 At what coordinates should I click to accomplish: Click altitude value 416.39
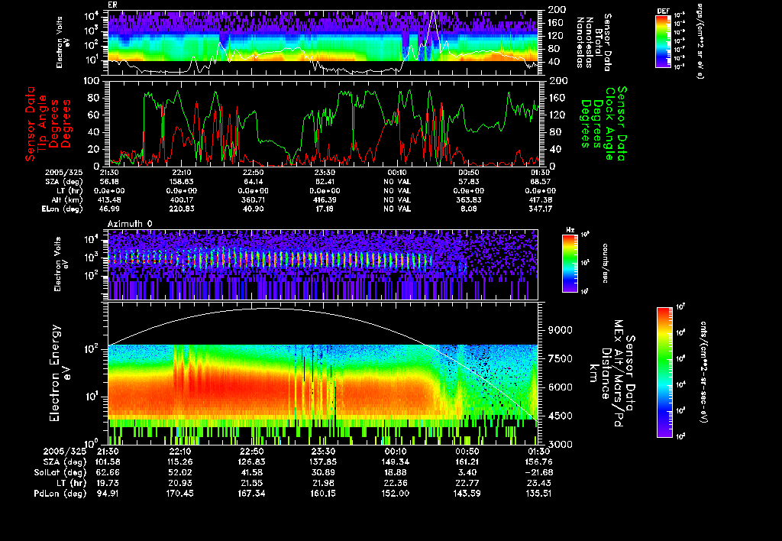(x=325, y=200)
